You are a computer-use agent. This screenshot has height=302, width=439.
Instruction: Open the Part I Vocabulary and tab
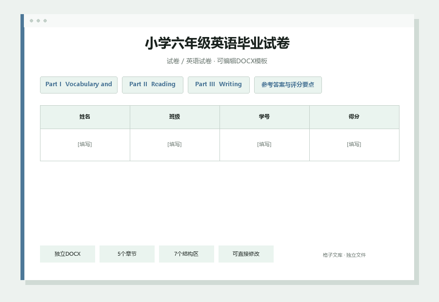79,85
